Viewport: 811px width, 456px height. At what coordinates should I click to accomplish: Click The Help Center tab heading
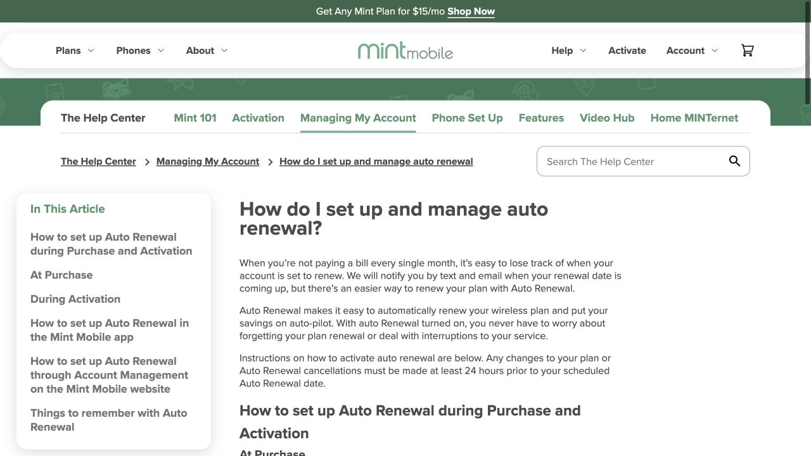pyautogui.click(x=103, y=118)
